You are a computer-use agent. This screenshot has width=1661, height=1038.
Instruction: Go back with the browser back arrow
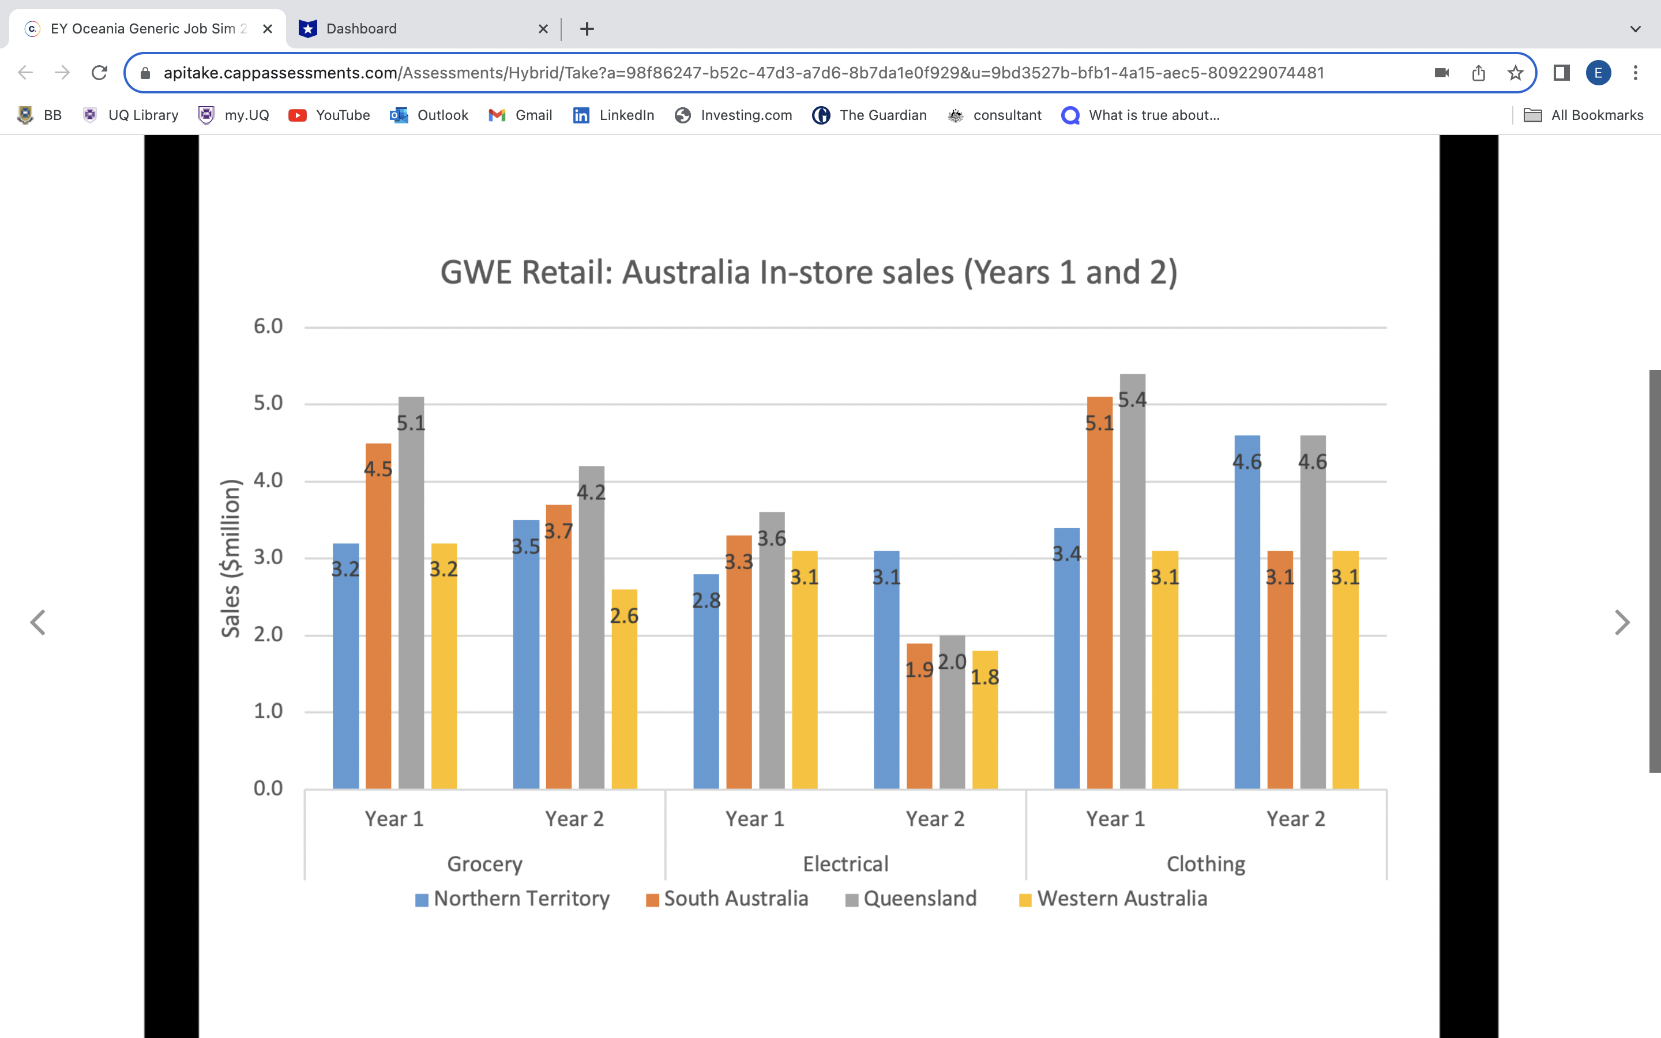pos(25,73)
